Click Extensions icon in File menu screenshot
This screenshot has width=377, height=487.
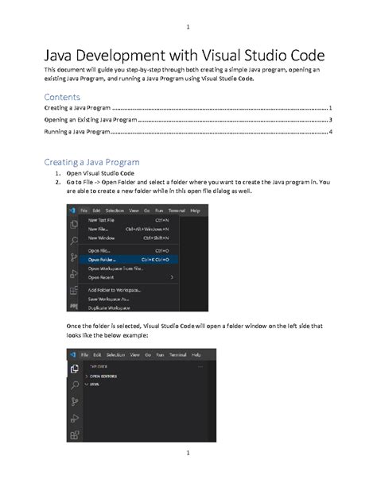coord(74,291)
